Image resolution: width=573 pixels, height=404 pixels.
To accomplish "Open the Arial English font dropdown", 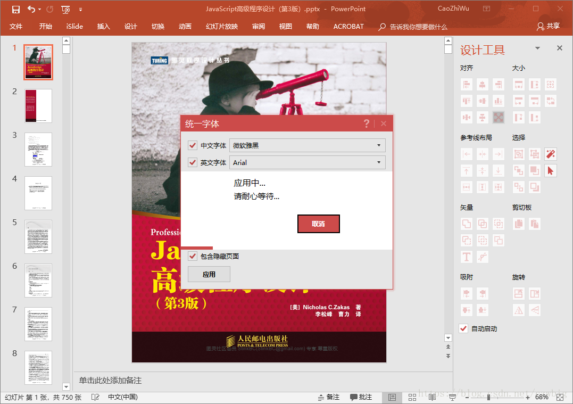I will (x=308, y=162).
